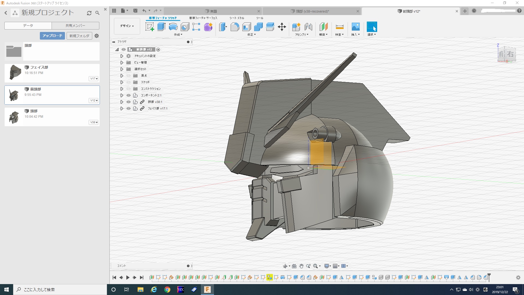Click the Move/Copy arrows icon

click(x=282, y=27)
